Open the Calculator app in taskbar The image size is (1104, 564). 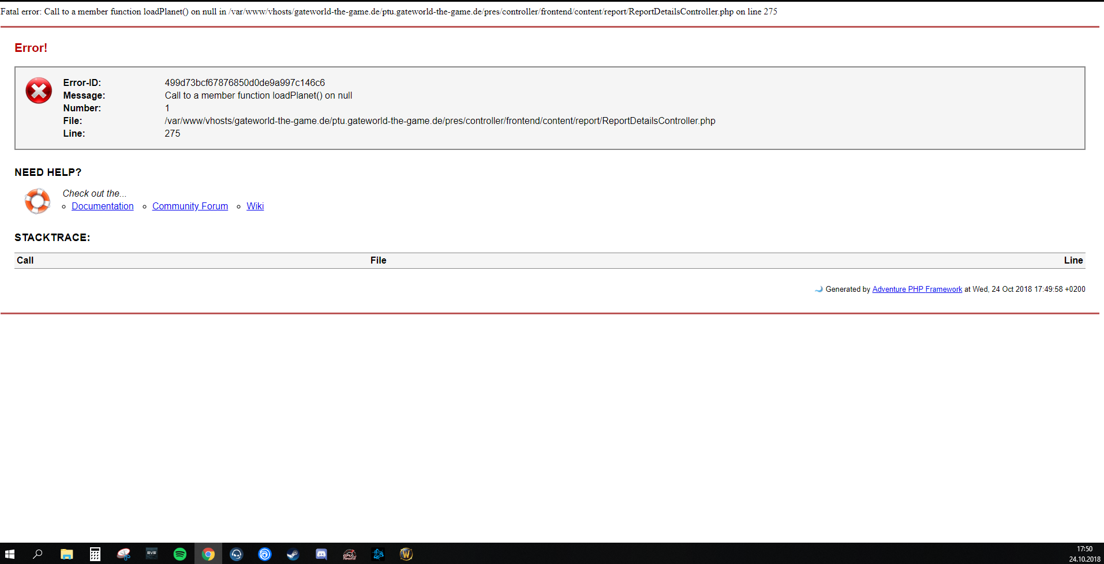[95, 554]
